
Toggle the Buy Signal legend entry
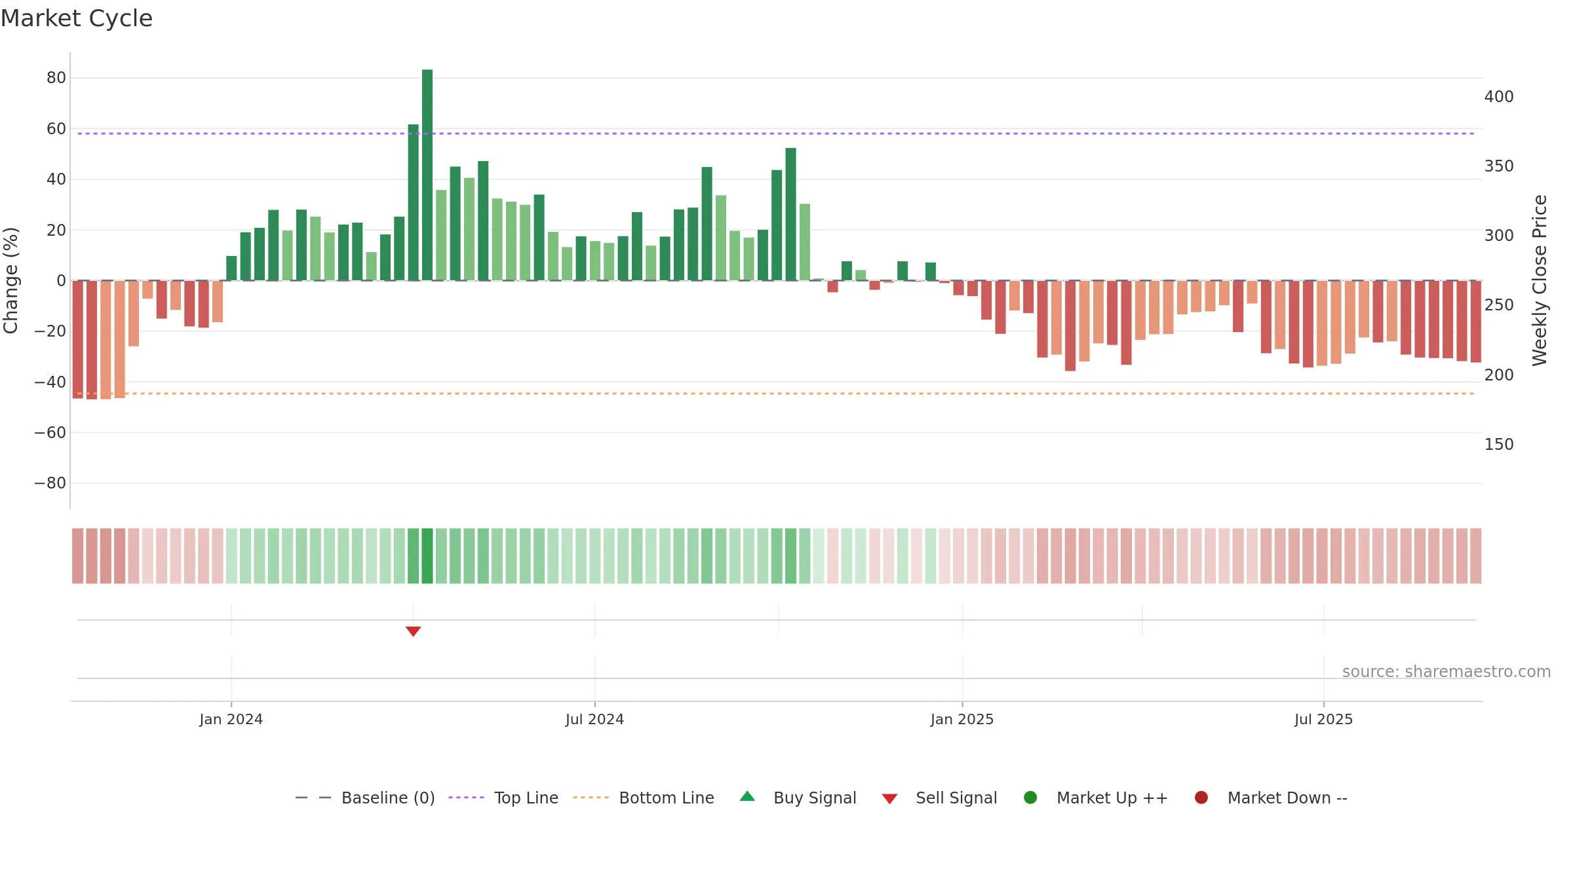[x=798, y=798]
